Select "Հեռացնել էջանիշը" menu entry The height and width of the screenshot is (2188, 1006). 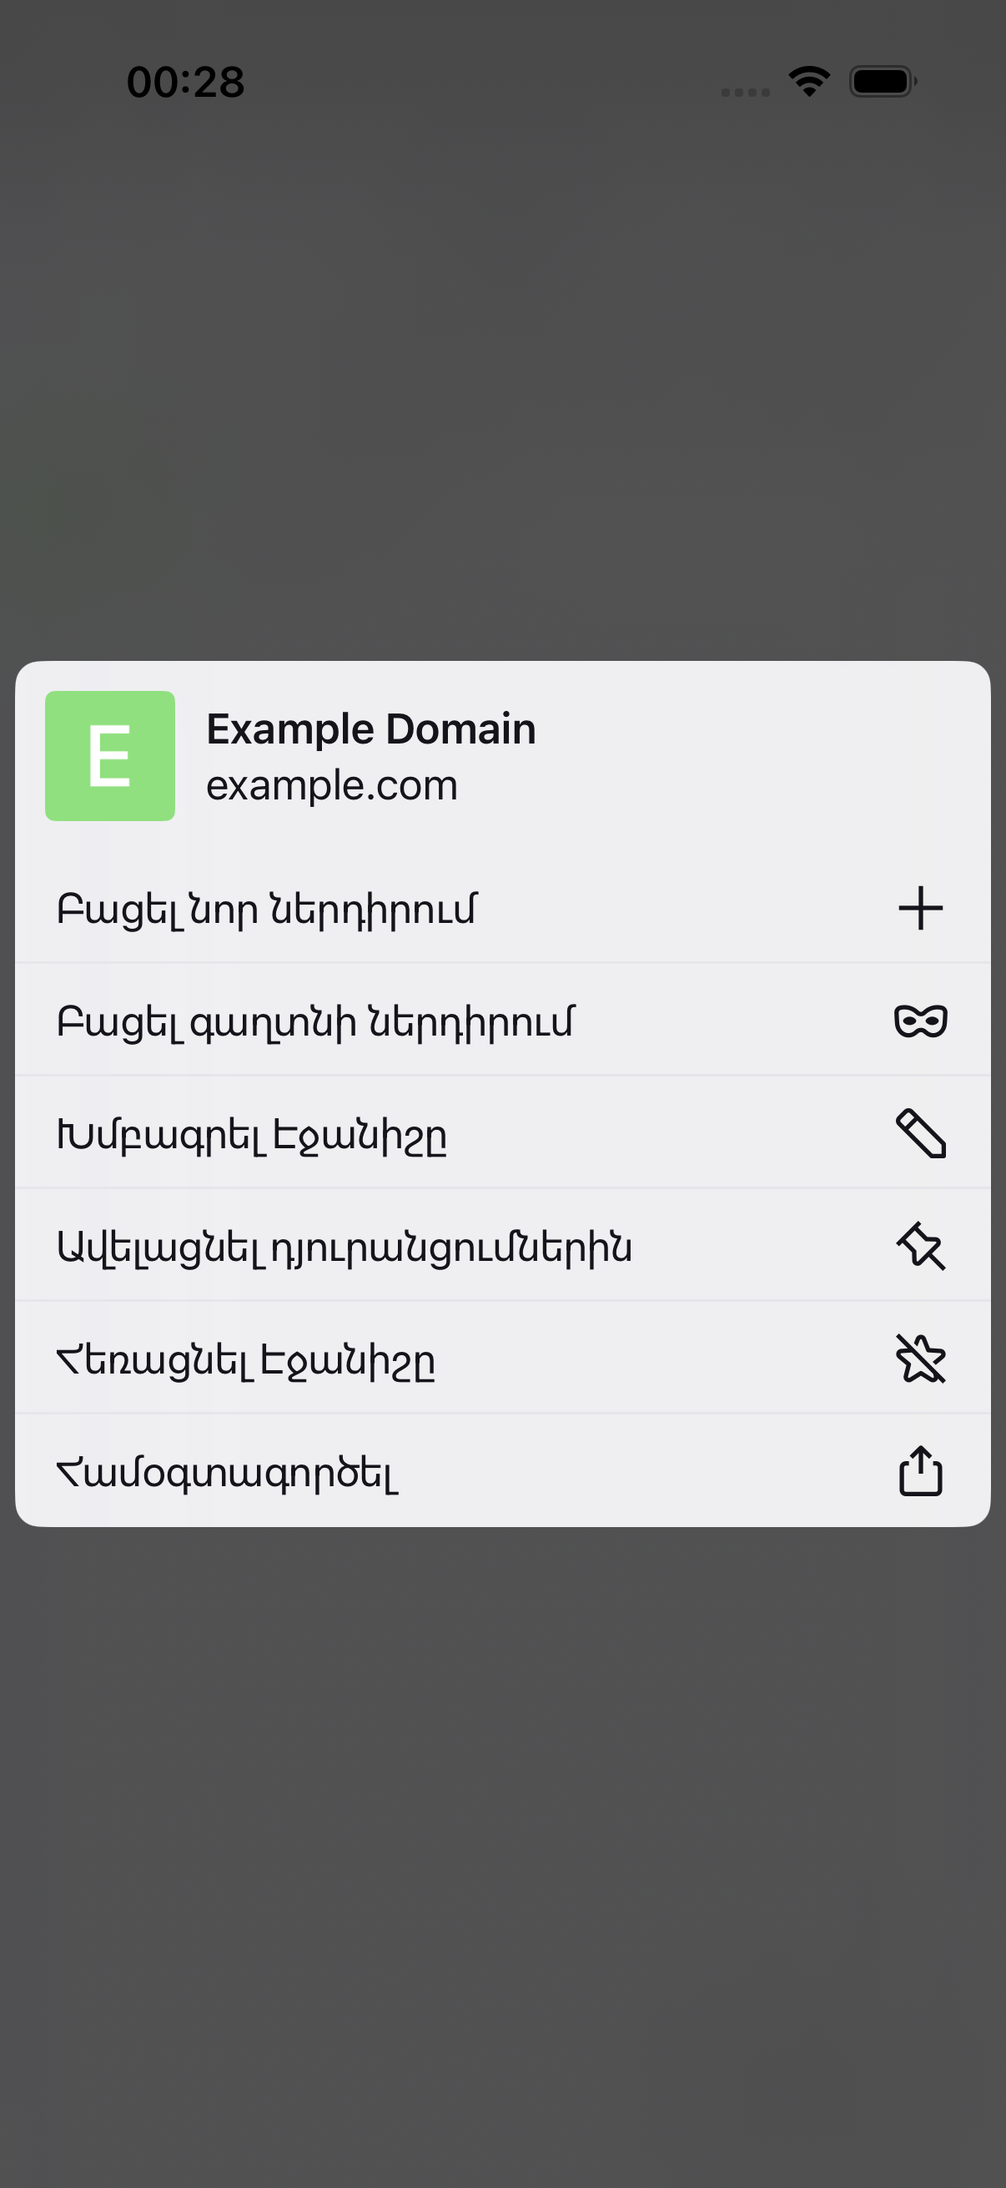502,1359
